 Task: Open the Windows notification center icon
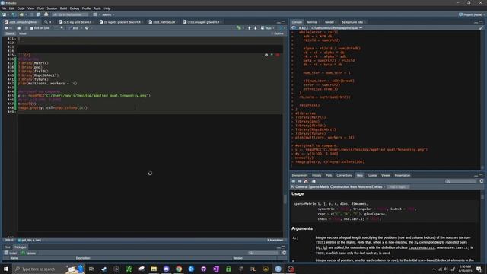tap(479, 269)
